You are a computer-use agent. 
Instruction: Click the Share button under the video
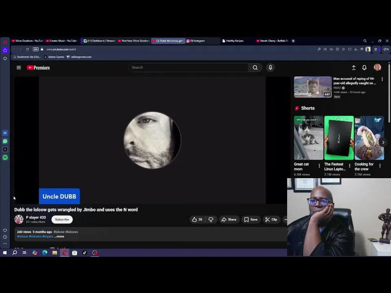tap(229, 219)
